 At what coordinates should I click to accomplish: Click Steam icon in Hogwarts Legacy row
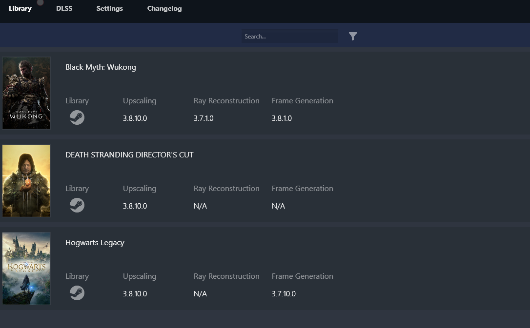77,293
